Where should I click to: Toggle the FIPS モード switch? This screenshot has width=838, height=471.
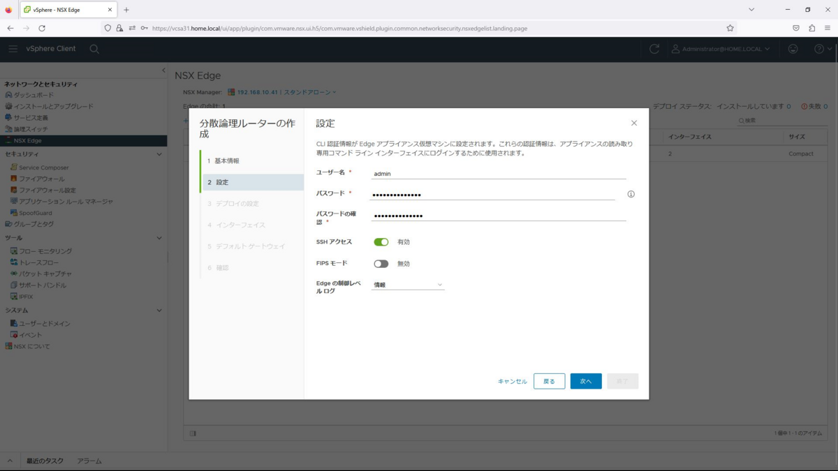381,264
